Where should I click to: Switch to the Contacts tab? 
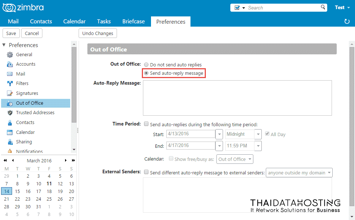tap(41, 22)
